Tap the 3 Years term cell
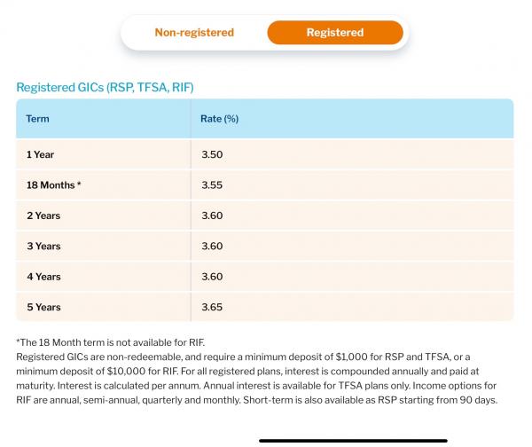Image resolution: width=532 pixels, height=447 pixels. 43,246
